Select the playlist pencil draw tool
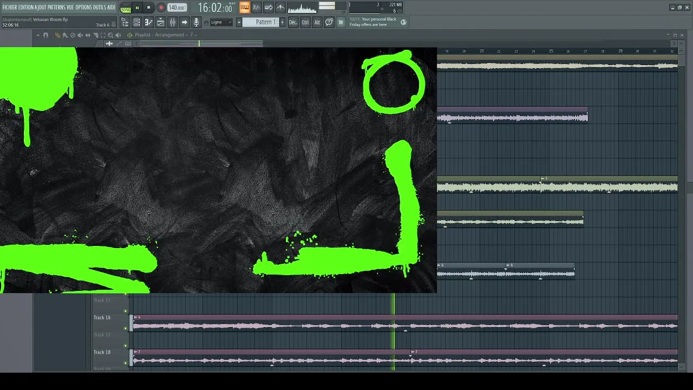Viewport: 693px width, 390px height. tap(57, 35)
